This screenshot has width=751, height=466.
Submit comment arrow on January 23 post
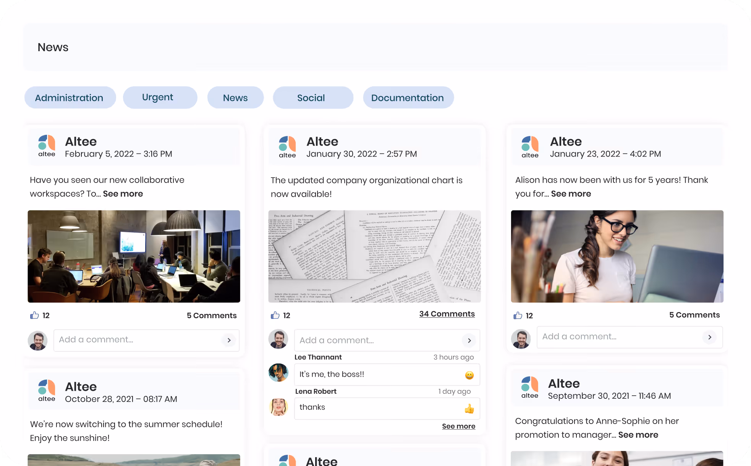pos(709,337)
